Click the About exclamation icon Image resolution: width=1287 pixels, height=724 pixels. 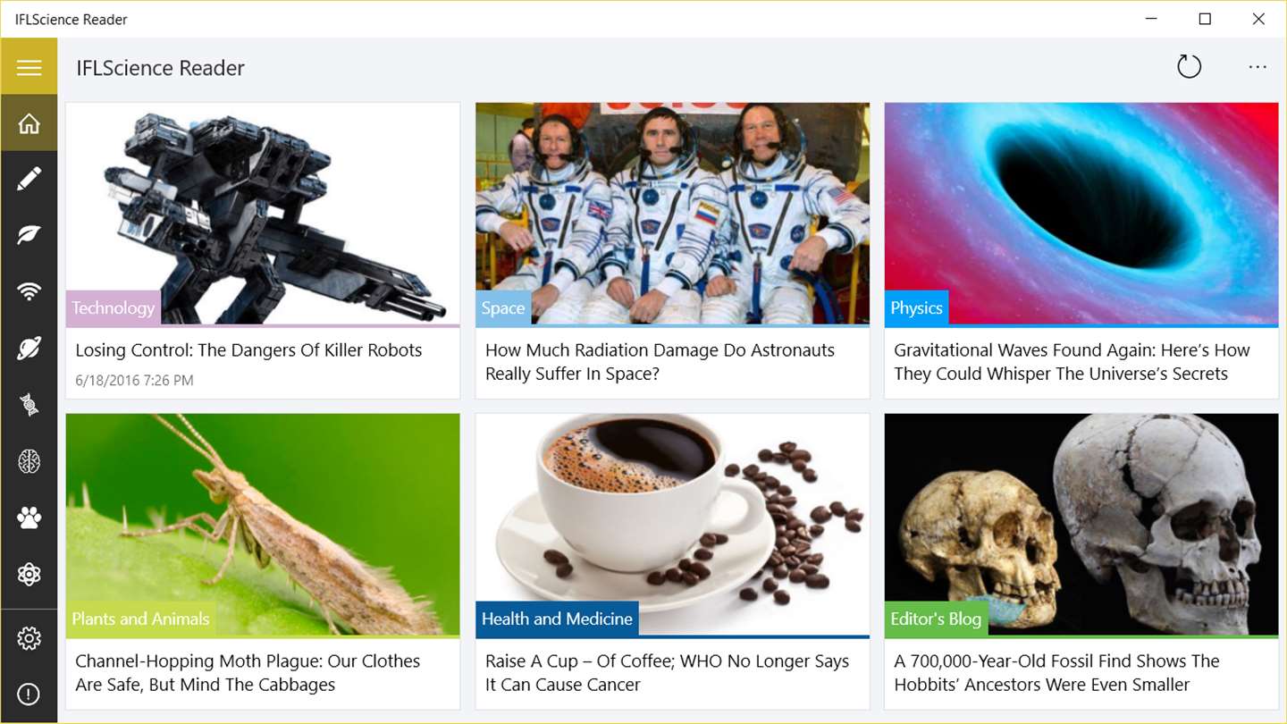(x=29, y=695)
